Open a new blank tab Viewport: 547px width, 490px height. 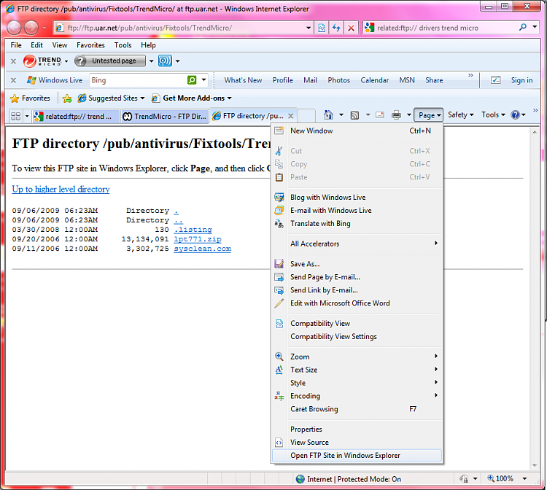(306, 116)
